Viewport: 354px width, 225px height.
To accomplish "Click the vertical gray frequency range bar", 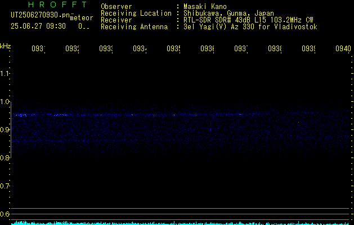I will 11,130.
